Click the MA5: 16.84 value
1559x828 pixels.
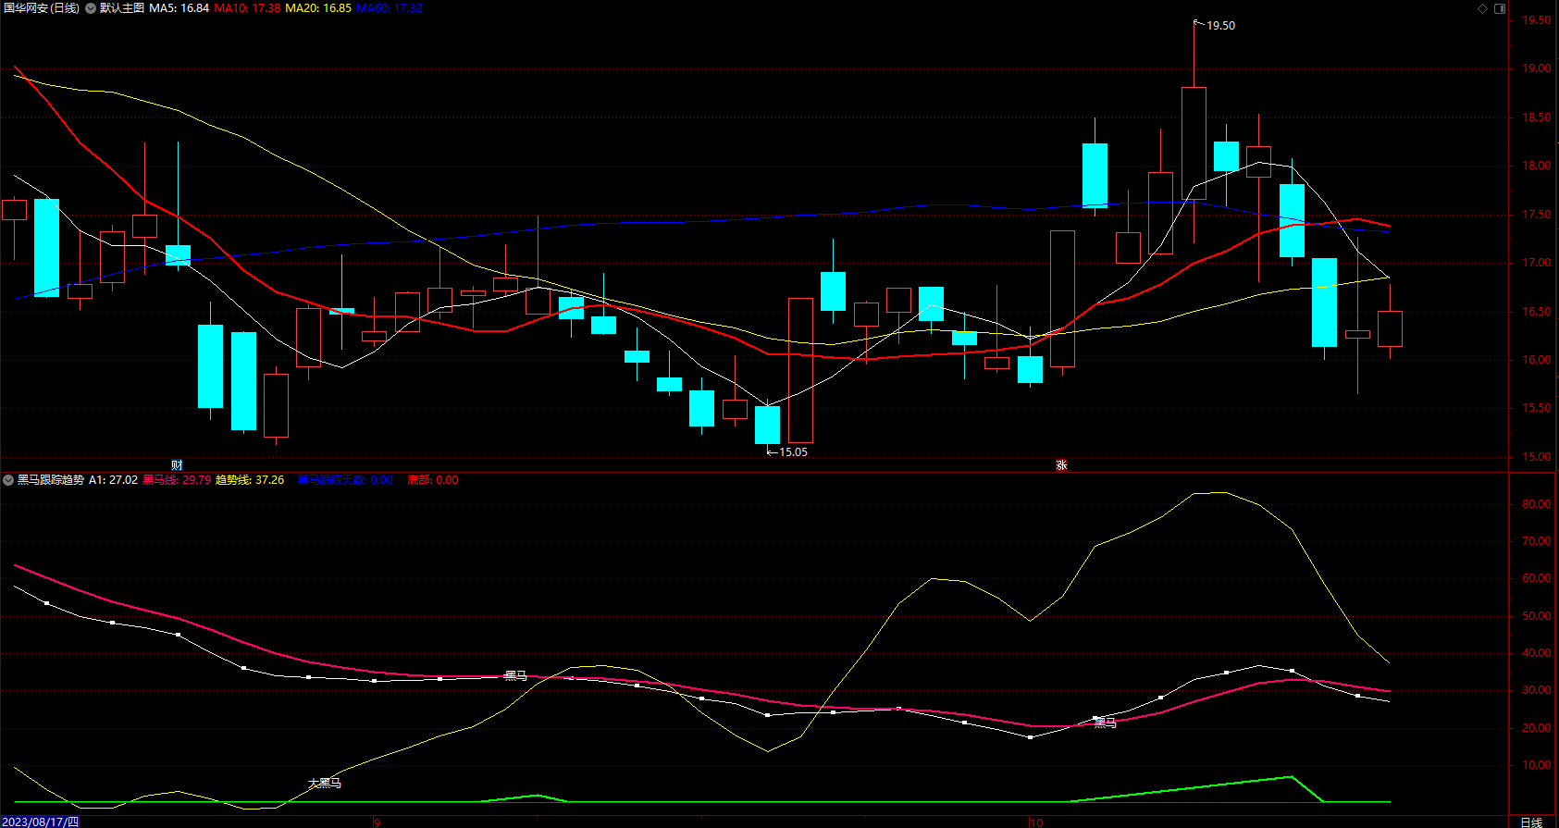pos(179,8)
